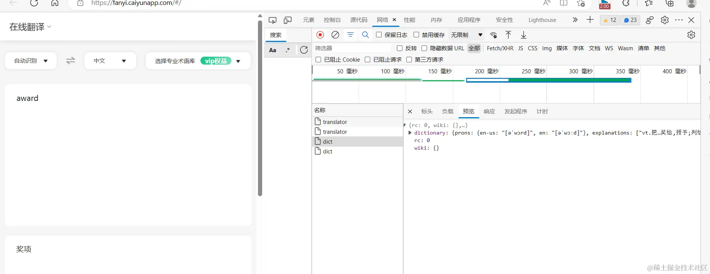This screenshot has width=710, height=274.
Task: Filter requests by Fetch/XHR
Action: (x=500, y=48)
